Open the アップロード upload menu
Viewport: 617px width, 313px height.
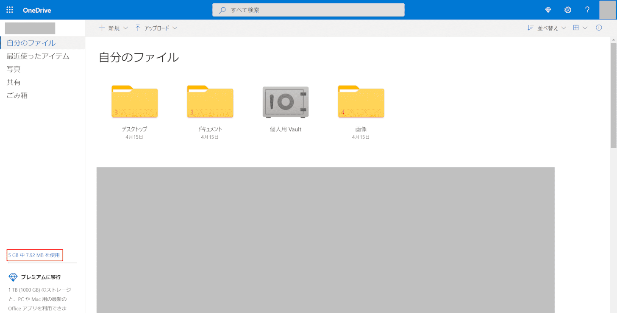(156, 28)
